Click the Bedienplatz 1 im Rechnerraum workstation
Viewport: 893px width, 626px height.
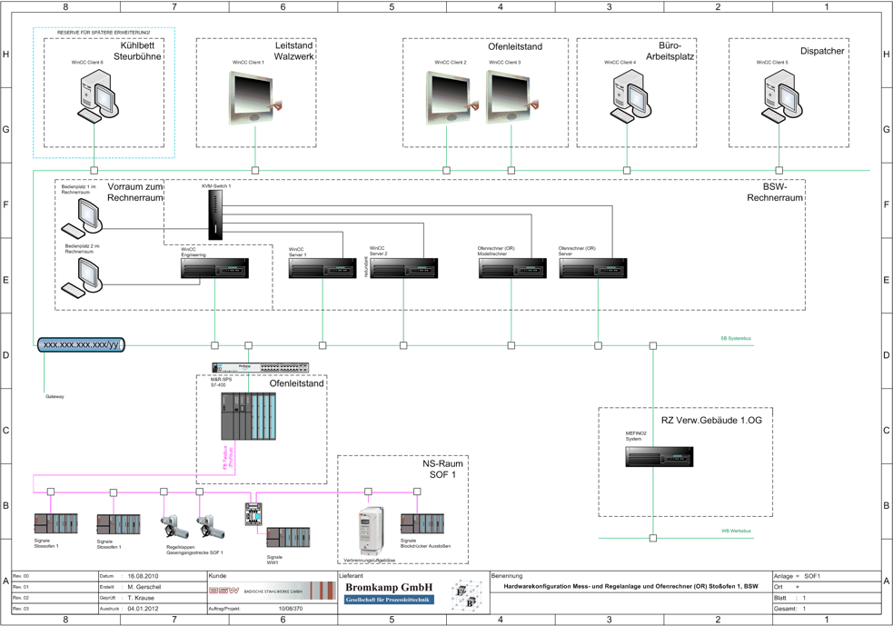84,216
